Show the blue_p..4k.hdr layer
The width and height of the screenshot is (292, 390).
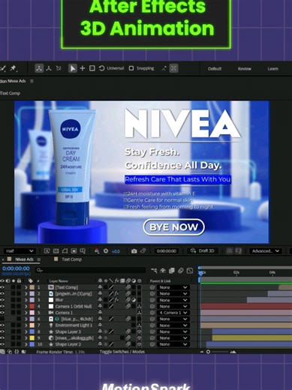pyautogui.click(x=2, y=319)
